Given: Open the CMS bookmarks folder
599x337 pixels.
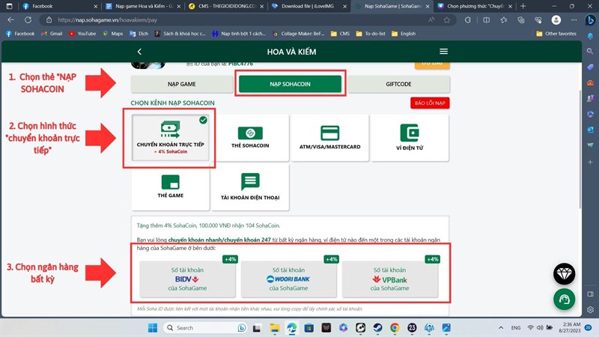Looking at the screenshot, I should click(x=340, y=34).
